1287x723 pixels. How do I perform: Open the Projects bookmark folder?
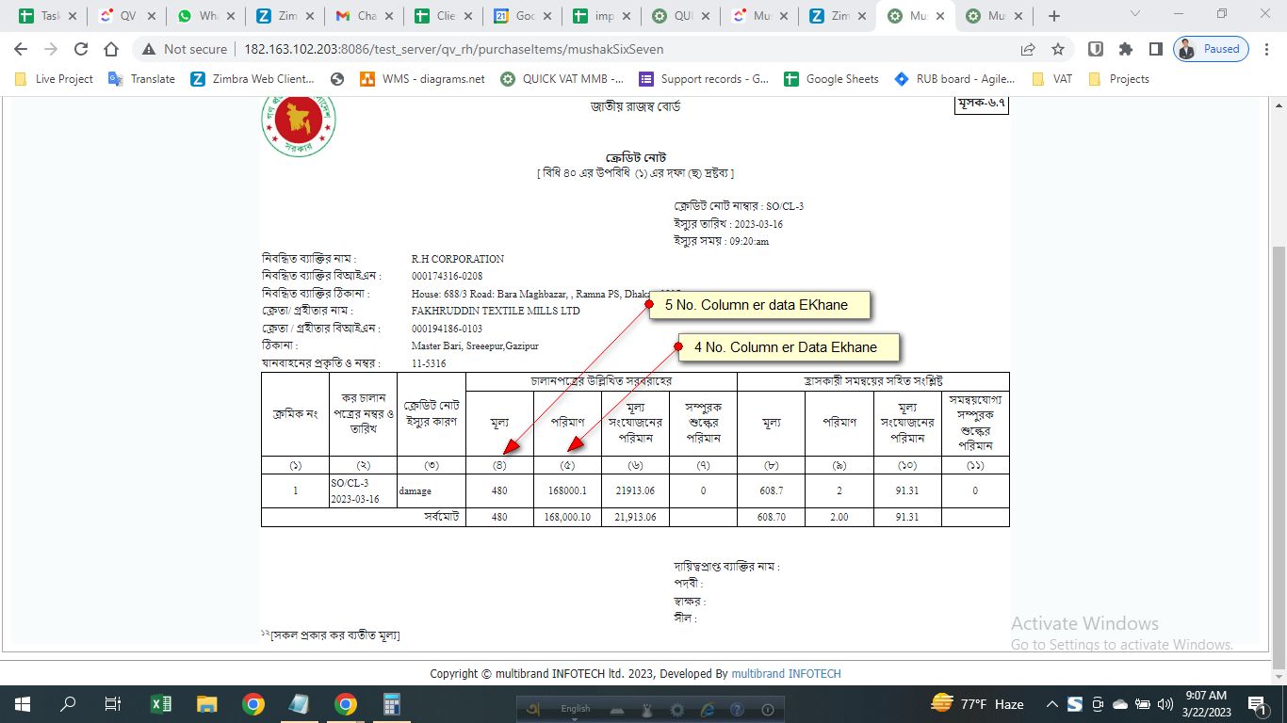[x=1118, y=79]
